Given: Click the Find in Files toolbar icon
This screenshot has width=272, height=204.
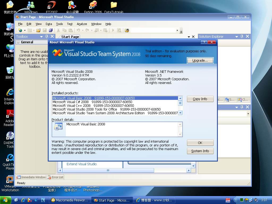Looking at the screenshot, I should [127, 31].
